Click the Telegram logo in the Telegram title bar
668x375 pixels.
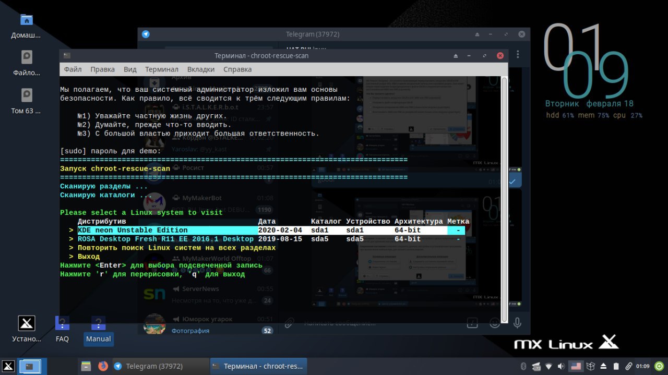tap(146, 34)
